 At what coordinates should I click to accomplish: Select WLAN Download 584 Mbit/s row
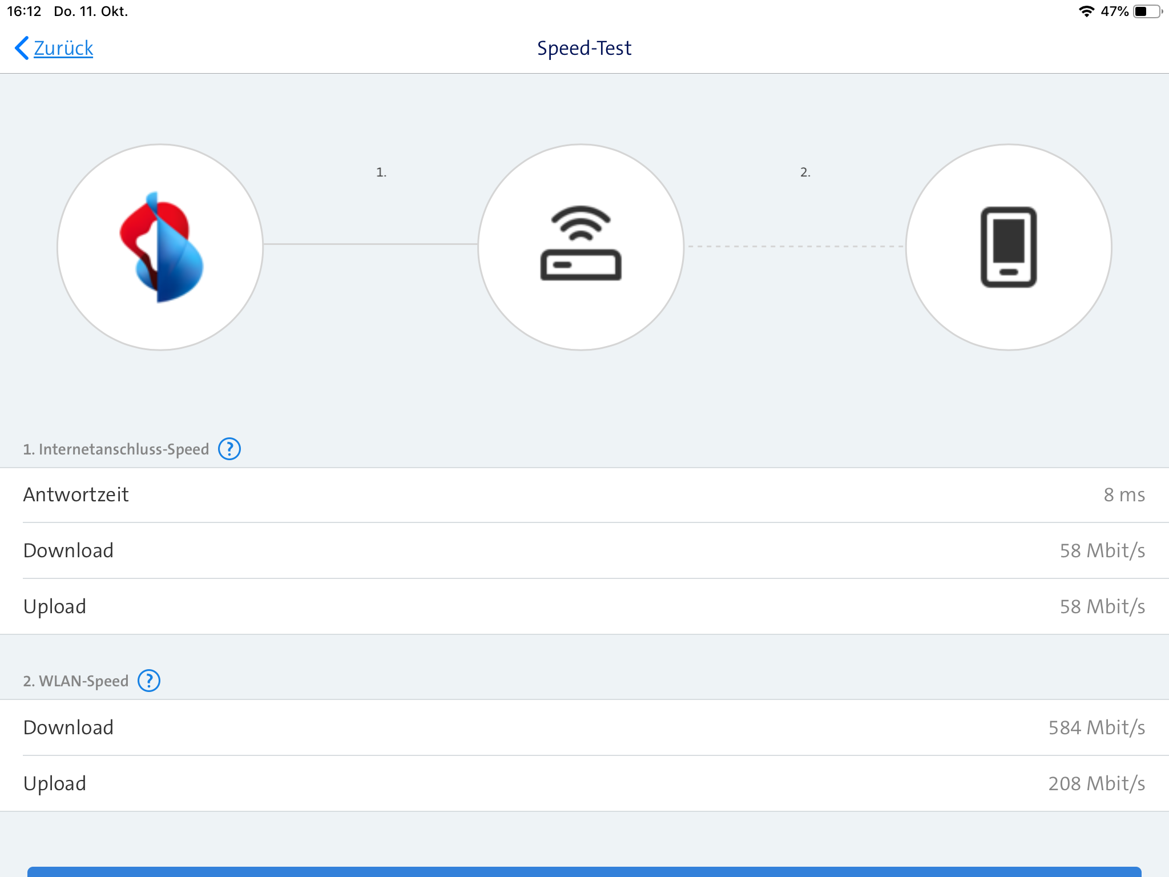(x=584, y=727)
